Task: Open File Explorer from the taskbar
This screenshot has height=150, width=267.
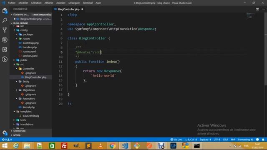Action: click(27, 146)
